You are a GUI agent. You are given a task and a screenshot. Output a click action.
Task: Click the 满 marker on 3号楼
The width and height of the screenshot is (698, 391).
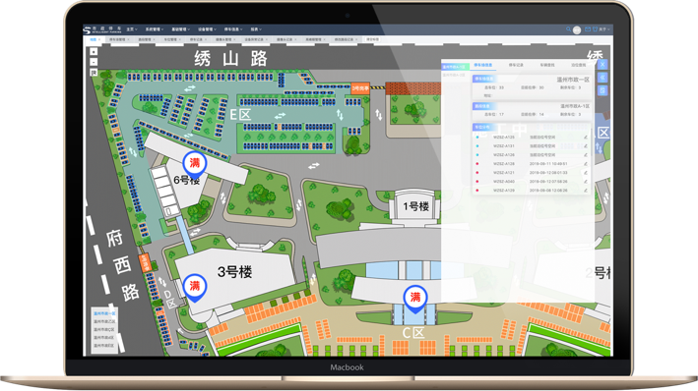pyautogui.click(x=195, y=287)
